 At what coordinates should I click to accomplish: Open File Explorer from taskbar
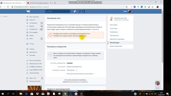point(21,94)
